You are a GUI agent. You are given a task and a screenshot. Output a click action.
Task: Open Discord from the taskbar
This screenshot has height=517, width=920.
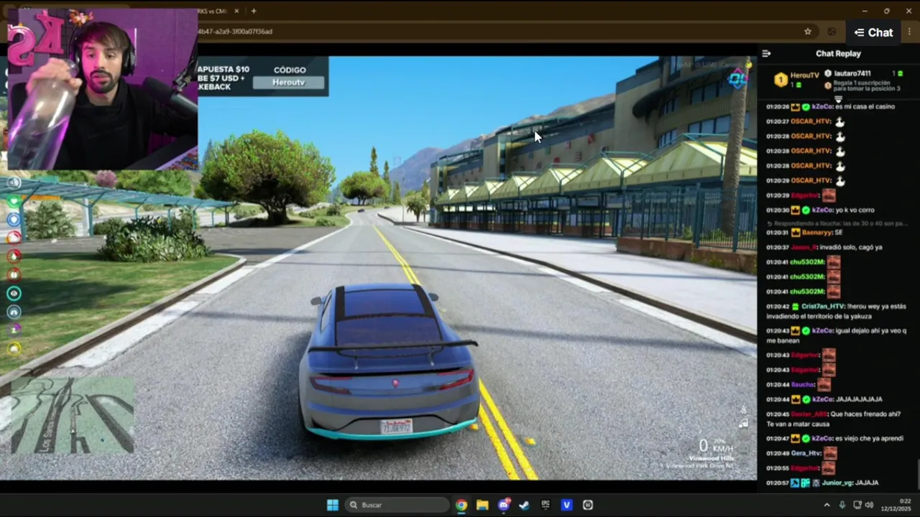click(504, 505)
